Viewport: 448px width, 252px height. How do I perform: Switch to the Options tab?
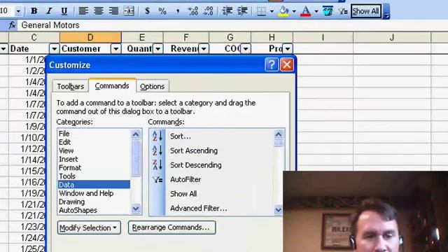(153, 86)
